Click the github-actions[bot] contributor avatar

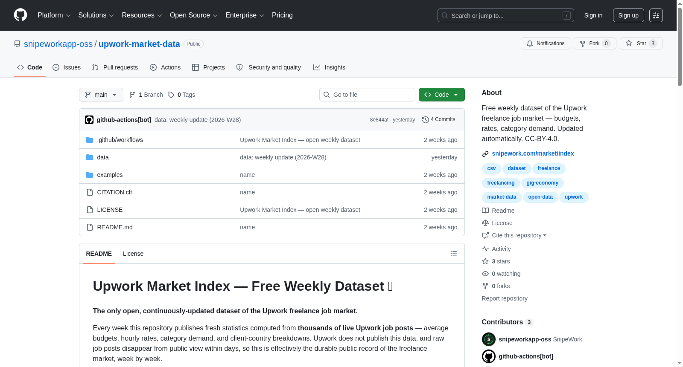pos(489,356)
